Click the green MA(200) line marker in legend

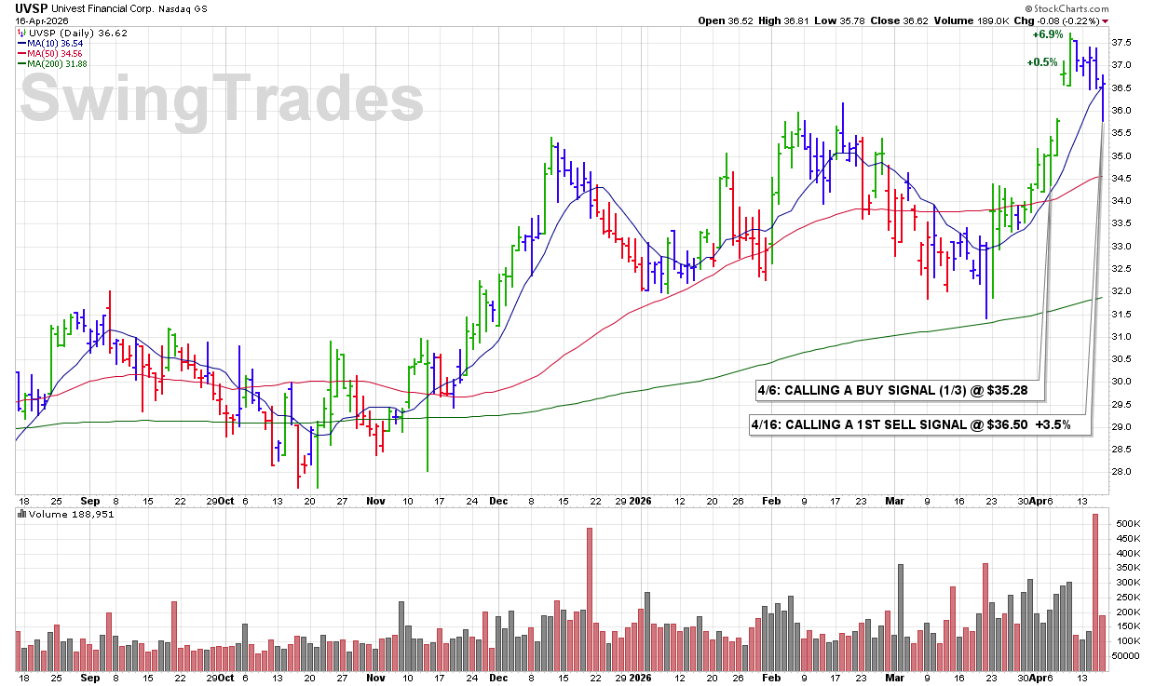pos(22,63)
